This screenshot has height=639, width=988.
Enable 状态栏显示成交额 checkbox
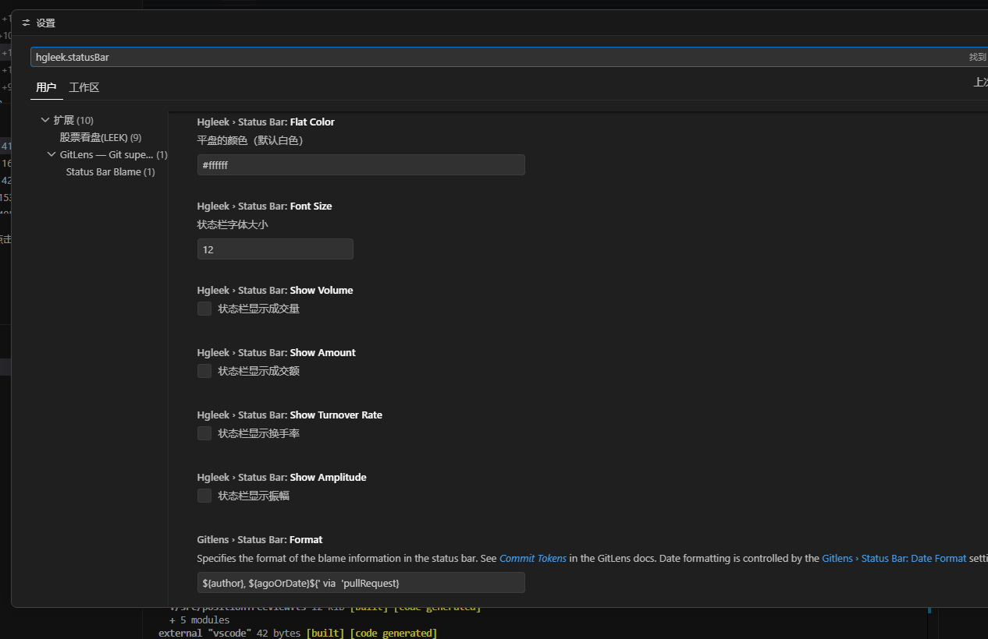coord(204,371)
